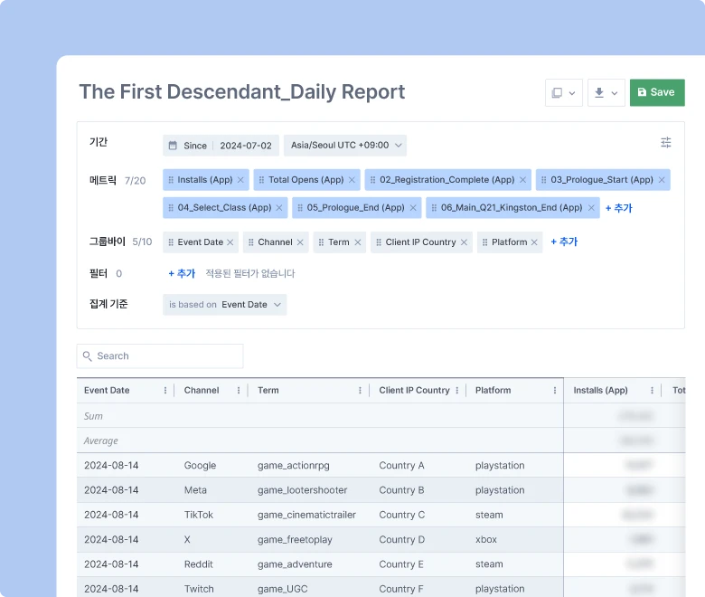Add a new filter with + 추가
Image resolution: width=705 pixels, height=597 pixels.
pos(182,273)
